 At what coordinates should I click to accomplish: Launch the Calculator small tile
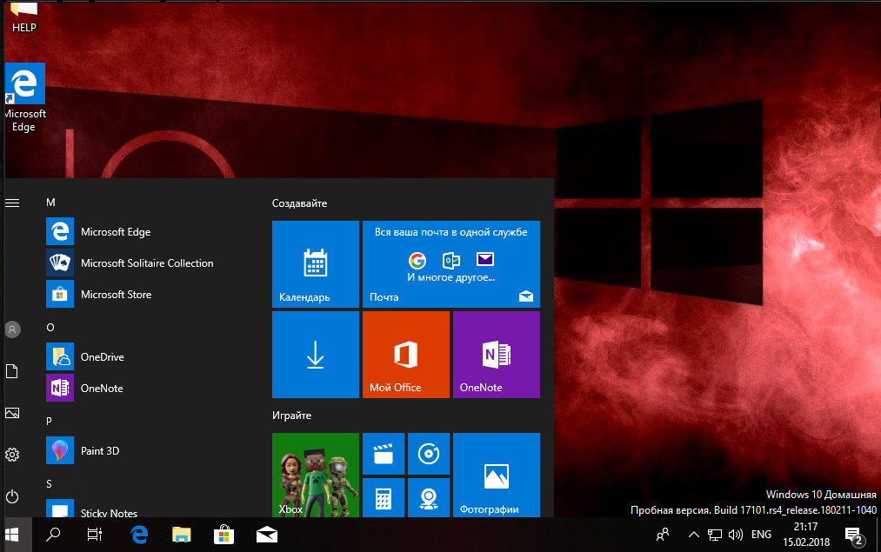tap(383, 497)
